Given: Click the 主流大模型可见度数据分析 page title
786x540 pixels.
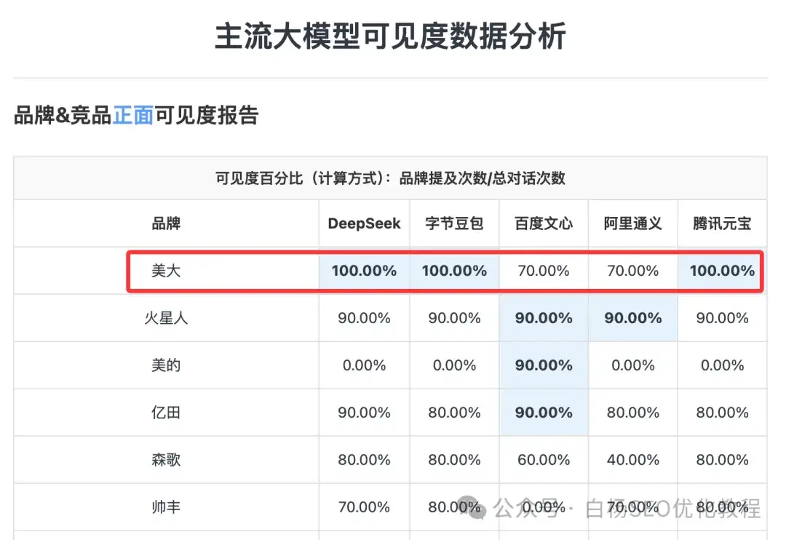Looking at the screenshot, I should click(390, 37).
